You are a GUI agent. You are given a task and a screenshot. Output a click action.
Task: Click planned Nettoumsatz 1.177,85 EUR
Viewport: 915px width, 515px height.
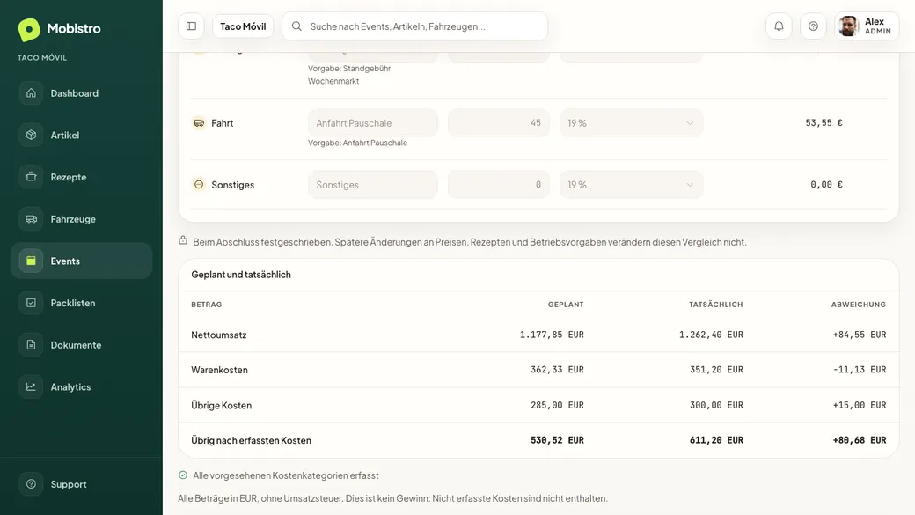coord(552,335)
